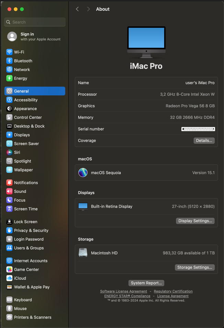Open the standalone License Agreement link
Image resolution: width=224 pixels, height=328 pixels.
point(173,296)
